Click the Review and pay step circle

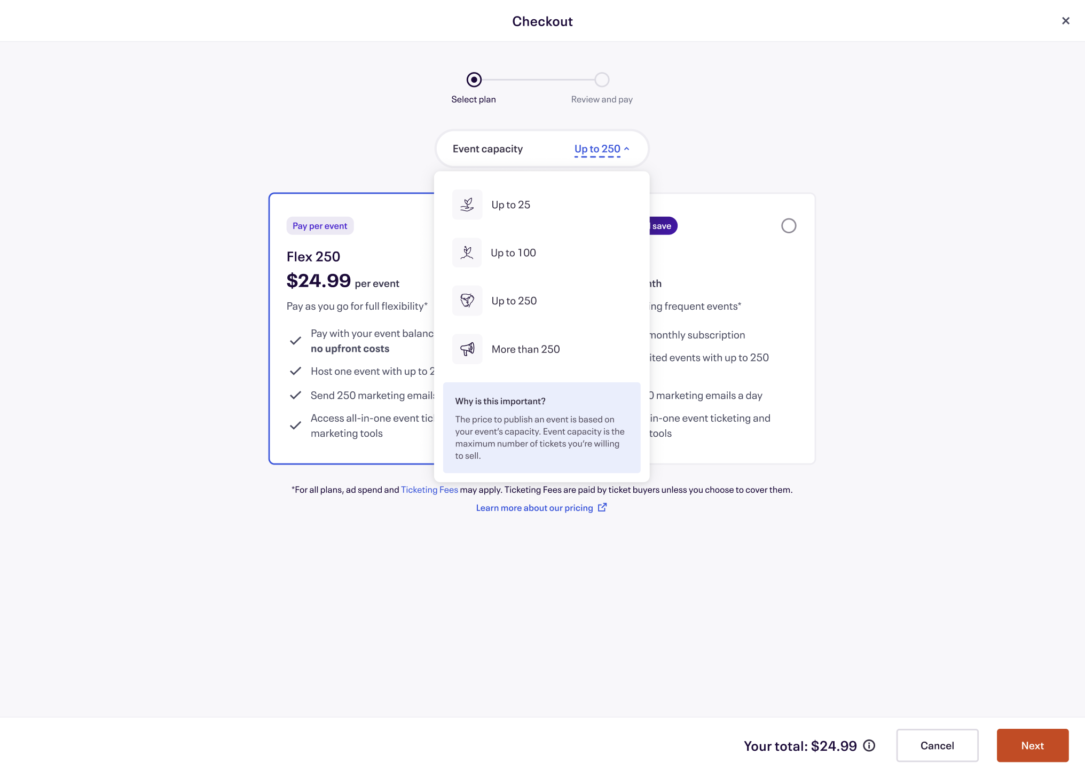point(602,80)
